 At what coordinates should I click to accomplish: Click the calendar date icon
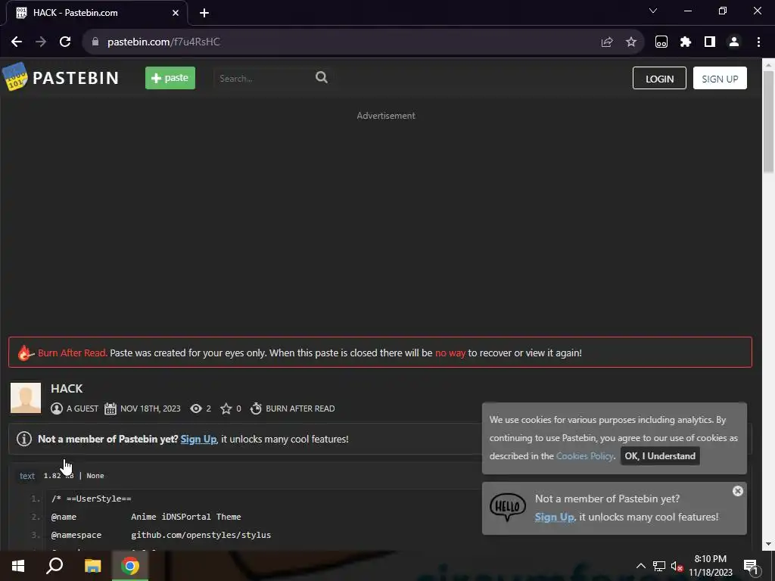tap(110, 409)
